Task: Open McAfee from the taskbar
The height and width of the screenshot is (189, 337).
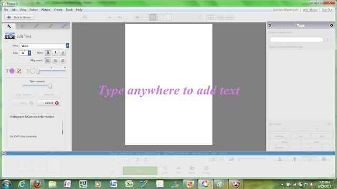Action: point(236,184)
